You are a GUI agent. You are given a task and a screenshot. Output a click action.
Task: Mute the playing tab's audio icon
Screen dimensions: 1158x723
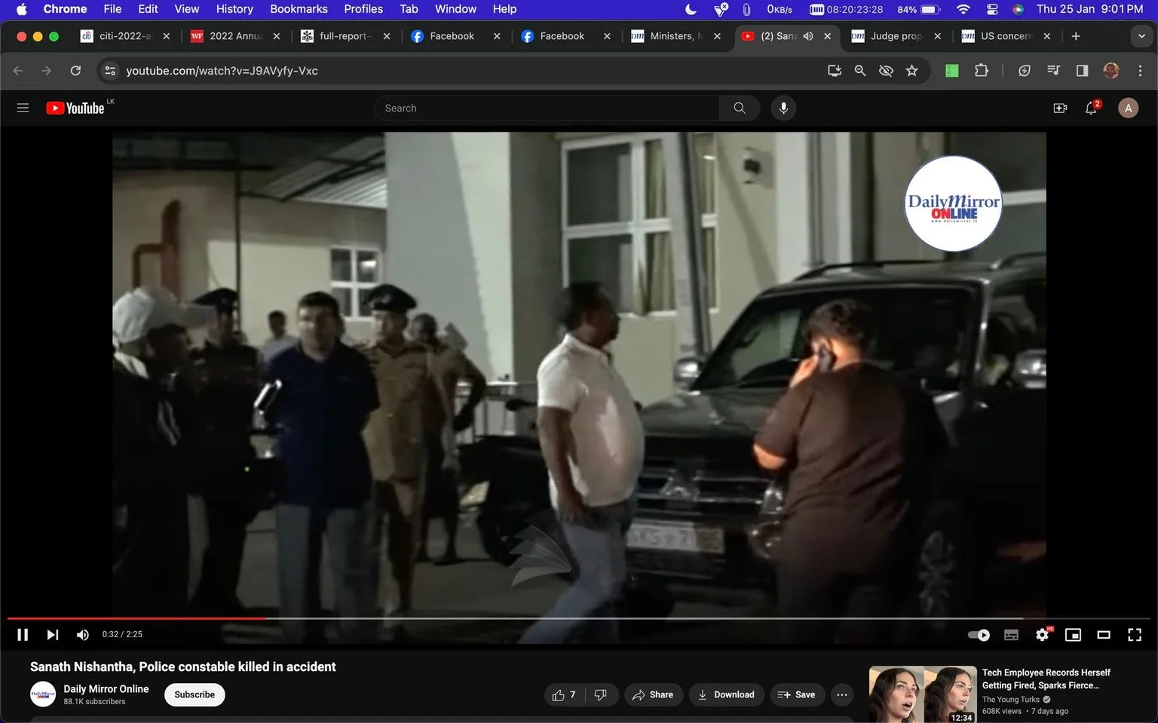click(x=808, y=35)
